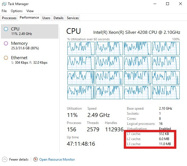Screen dimensions: 187x166
Task: Open the View menu
Action: tap(30, 11)
